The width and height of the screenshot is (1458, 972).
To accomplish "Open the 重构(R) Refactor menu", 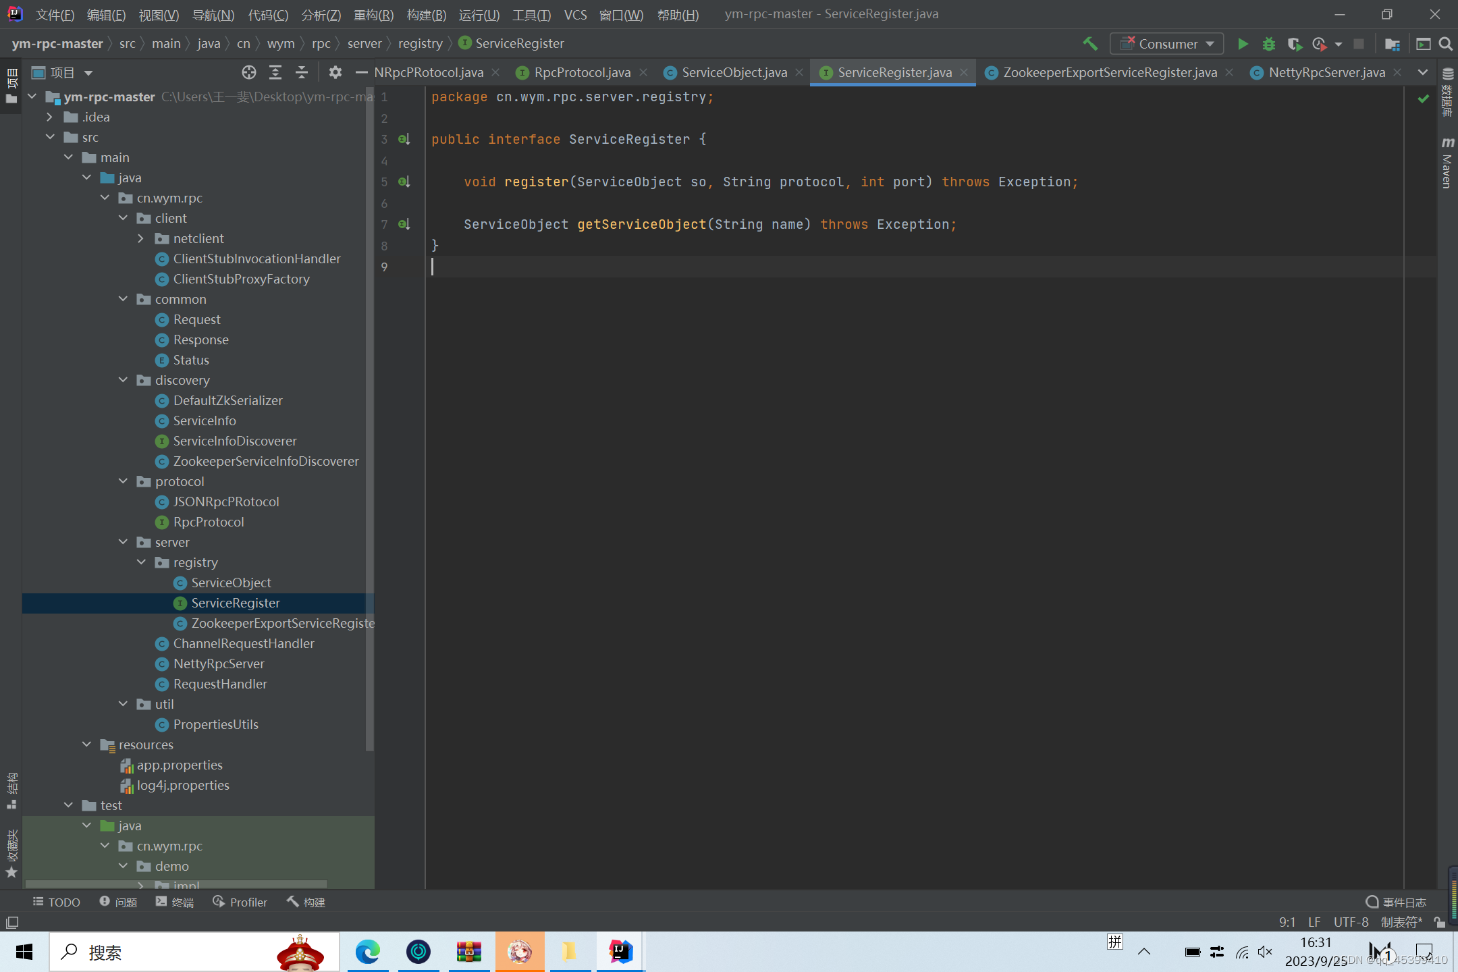I will point(373,14).
